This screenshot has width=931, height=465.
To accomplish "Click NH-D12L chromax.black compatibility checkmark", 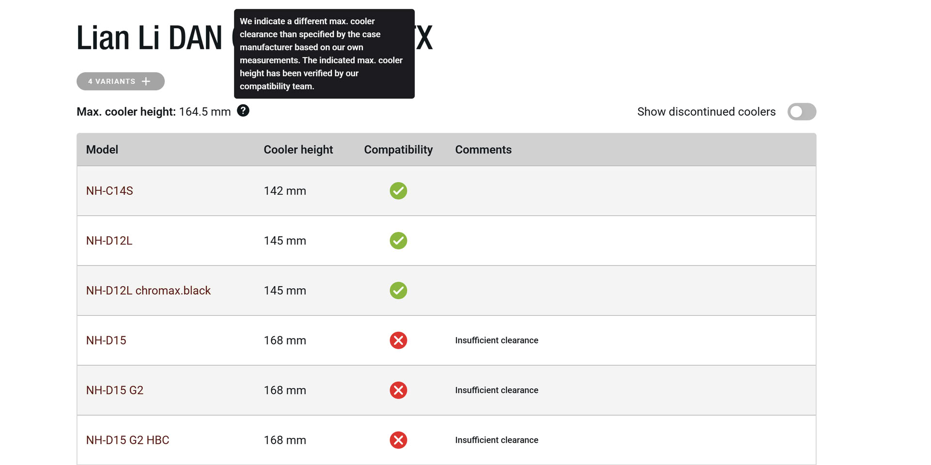I will click(398, 291).
